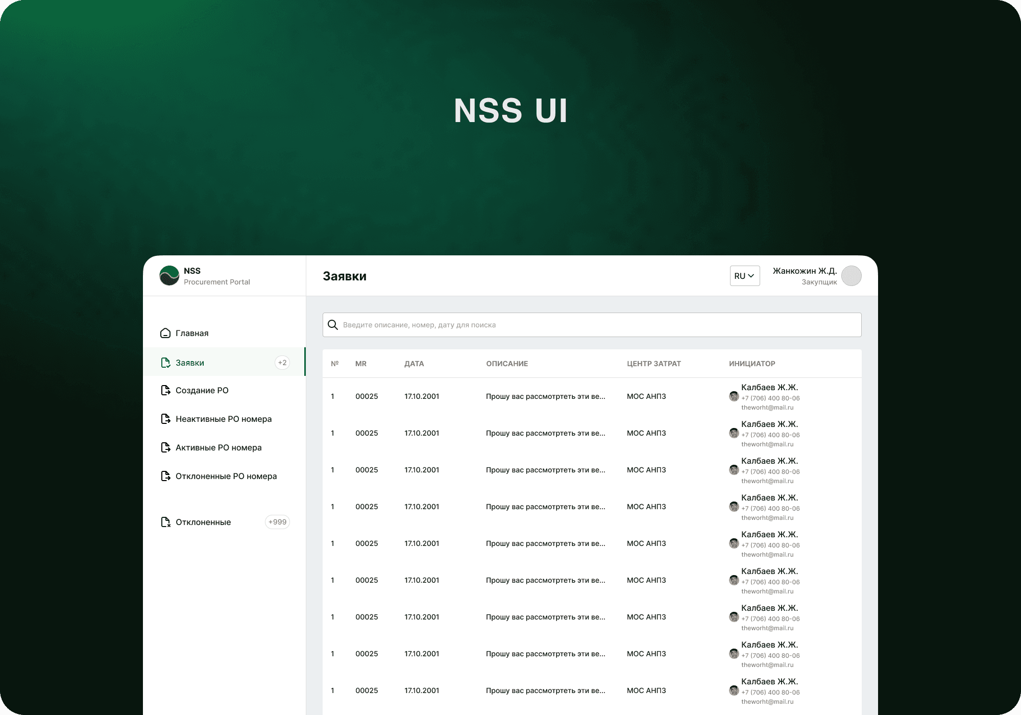
Task: Click the Неактивные PO номера icon
Action: 165,419
